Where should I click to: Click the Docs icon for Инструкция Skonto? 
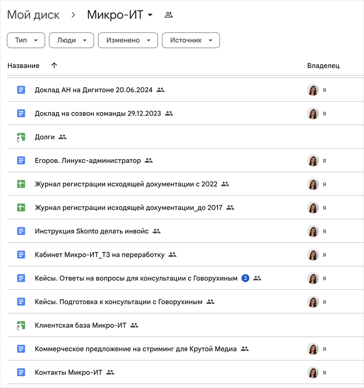(x=21, y=231)
